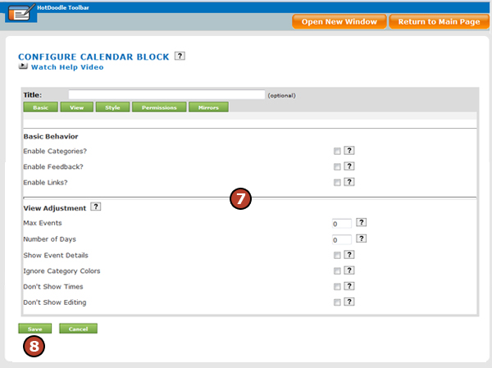
Task: Click Return to Main Page button
Action: point(439,21)
